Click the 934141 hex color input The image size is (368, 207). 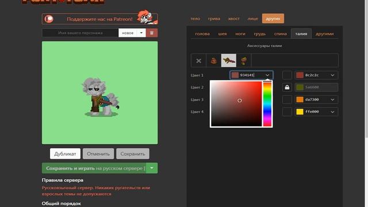251,75
